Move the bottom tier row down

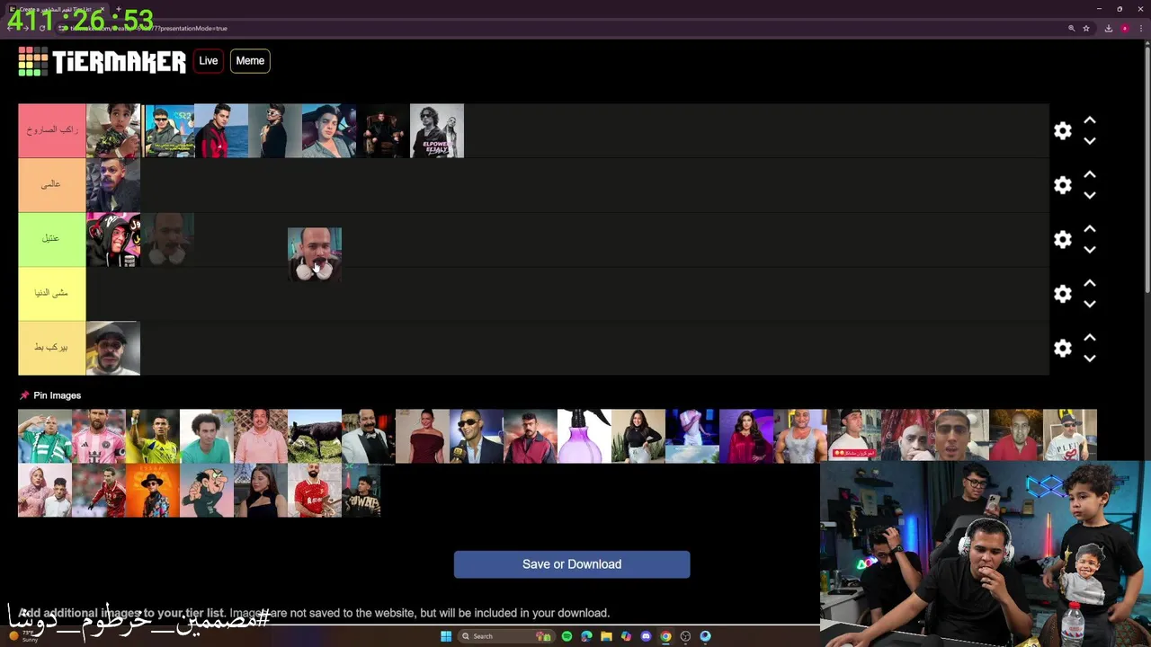[x=1090, y=359]
